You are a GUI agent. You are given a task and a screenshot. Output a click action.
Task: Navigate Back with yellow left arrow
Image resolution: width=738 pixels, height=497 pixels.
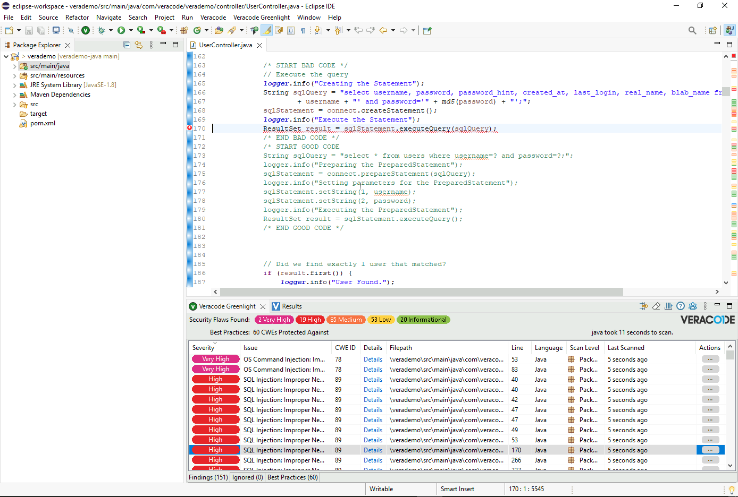coord(383,30)
